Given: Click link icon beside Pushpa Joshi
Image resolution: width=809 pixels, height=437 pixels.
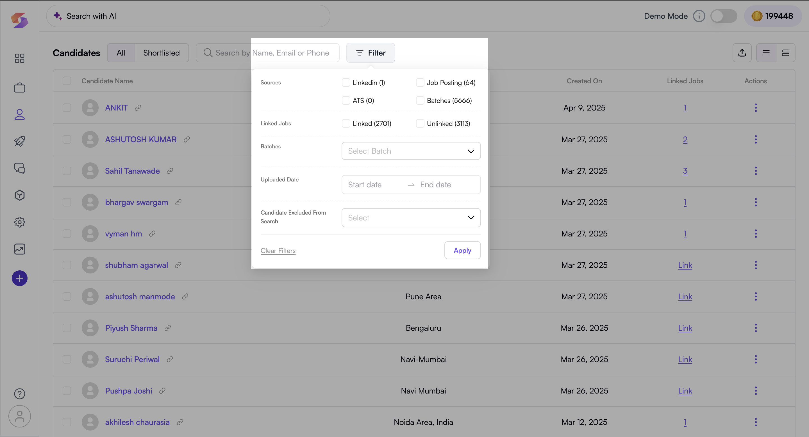Looking at the screenshot, I should (x=162, y=391).
